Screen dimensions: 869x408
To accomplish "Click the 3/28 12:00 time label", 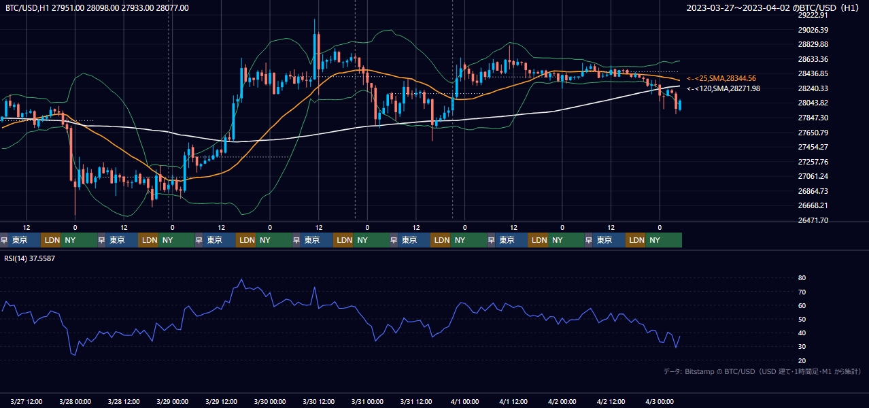I will (124, 401).
